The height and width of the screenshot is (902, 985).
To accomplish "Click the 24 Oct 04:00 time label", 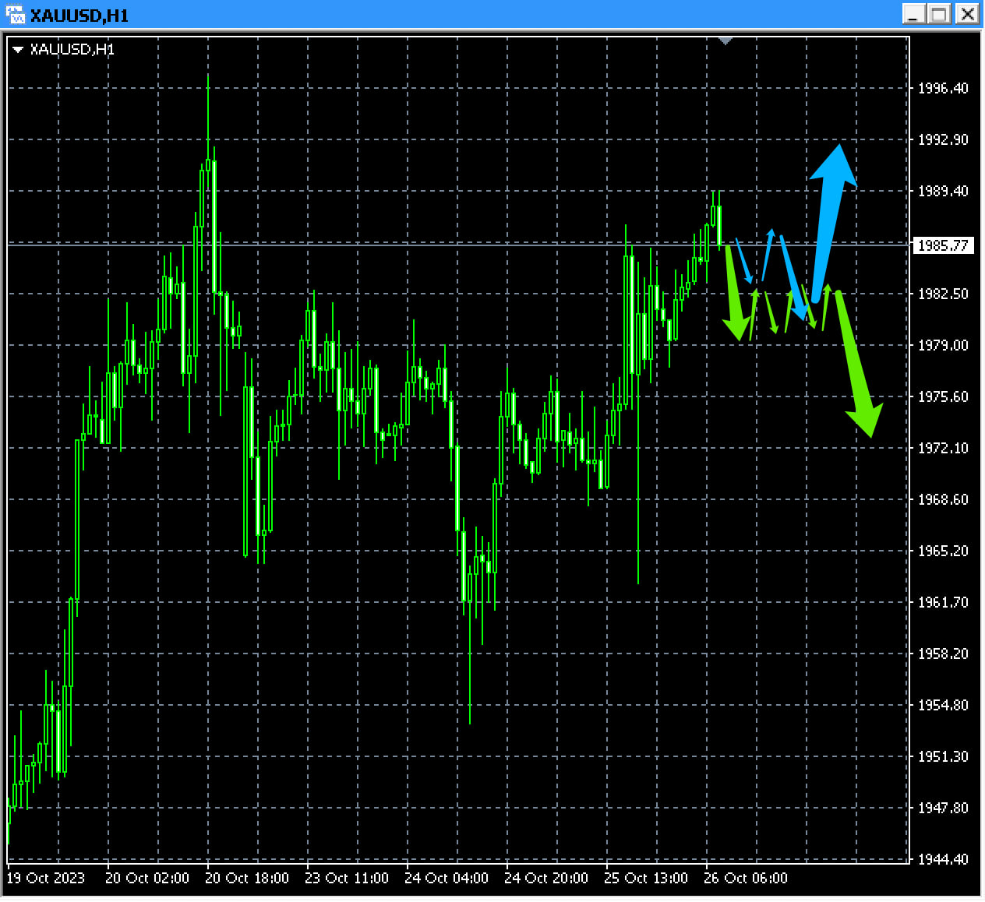I will click(x=447, y=879).
